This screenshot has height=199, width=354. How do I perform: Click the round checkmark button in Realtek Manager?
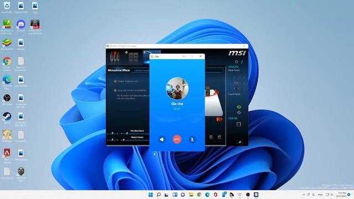[x=211, y=137]
